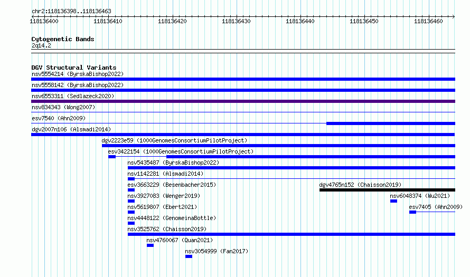Click the blue block under nsv4760067
Screen dimensions: 470x277
(x=150, y=245)
